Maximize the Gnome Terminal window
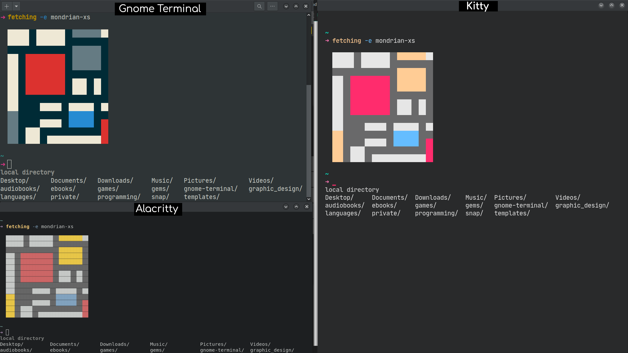 296,6
